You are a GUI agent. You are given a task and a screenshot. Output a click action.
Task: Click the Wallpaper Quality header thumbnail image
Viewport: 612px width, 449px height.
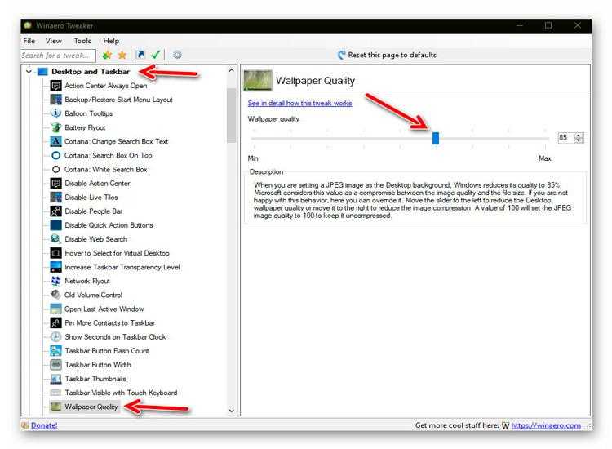tap(258, 80)
